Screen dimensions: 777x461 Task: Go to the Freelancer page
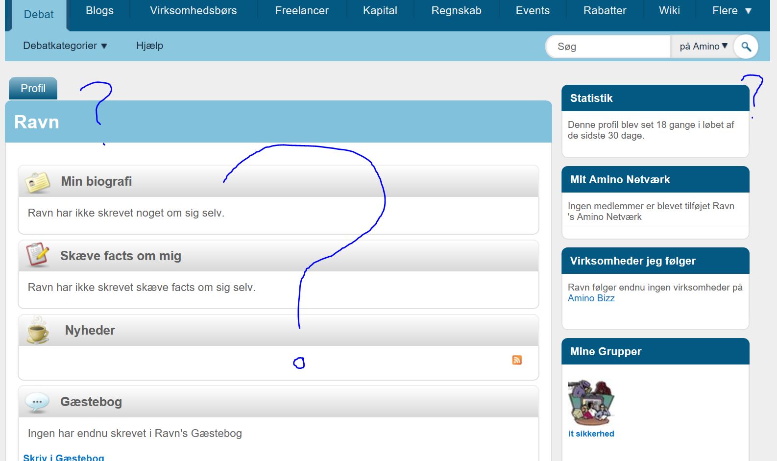302,11
